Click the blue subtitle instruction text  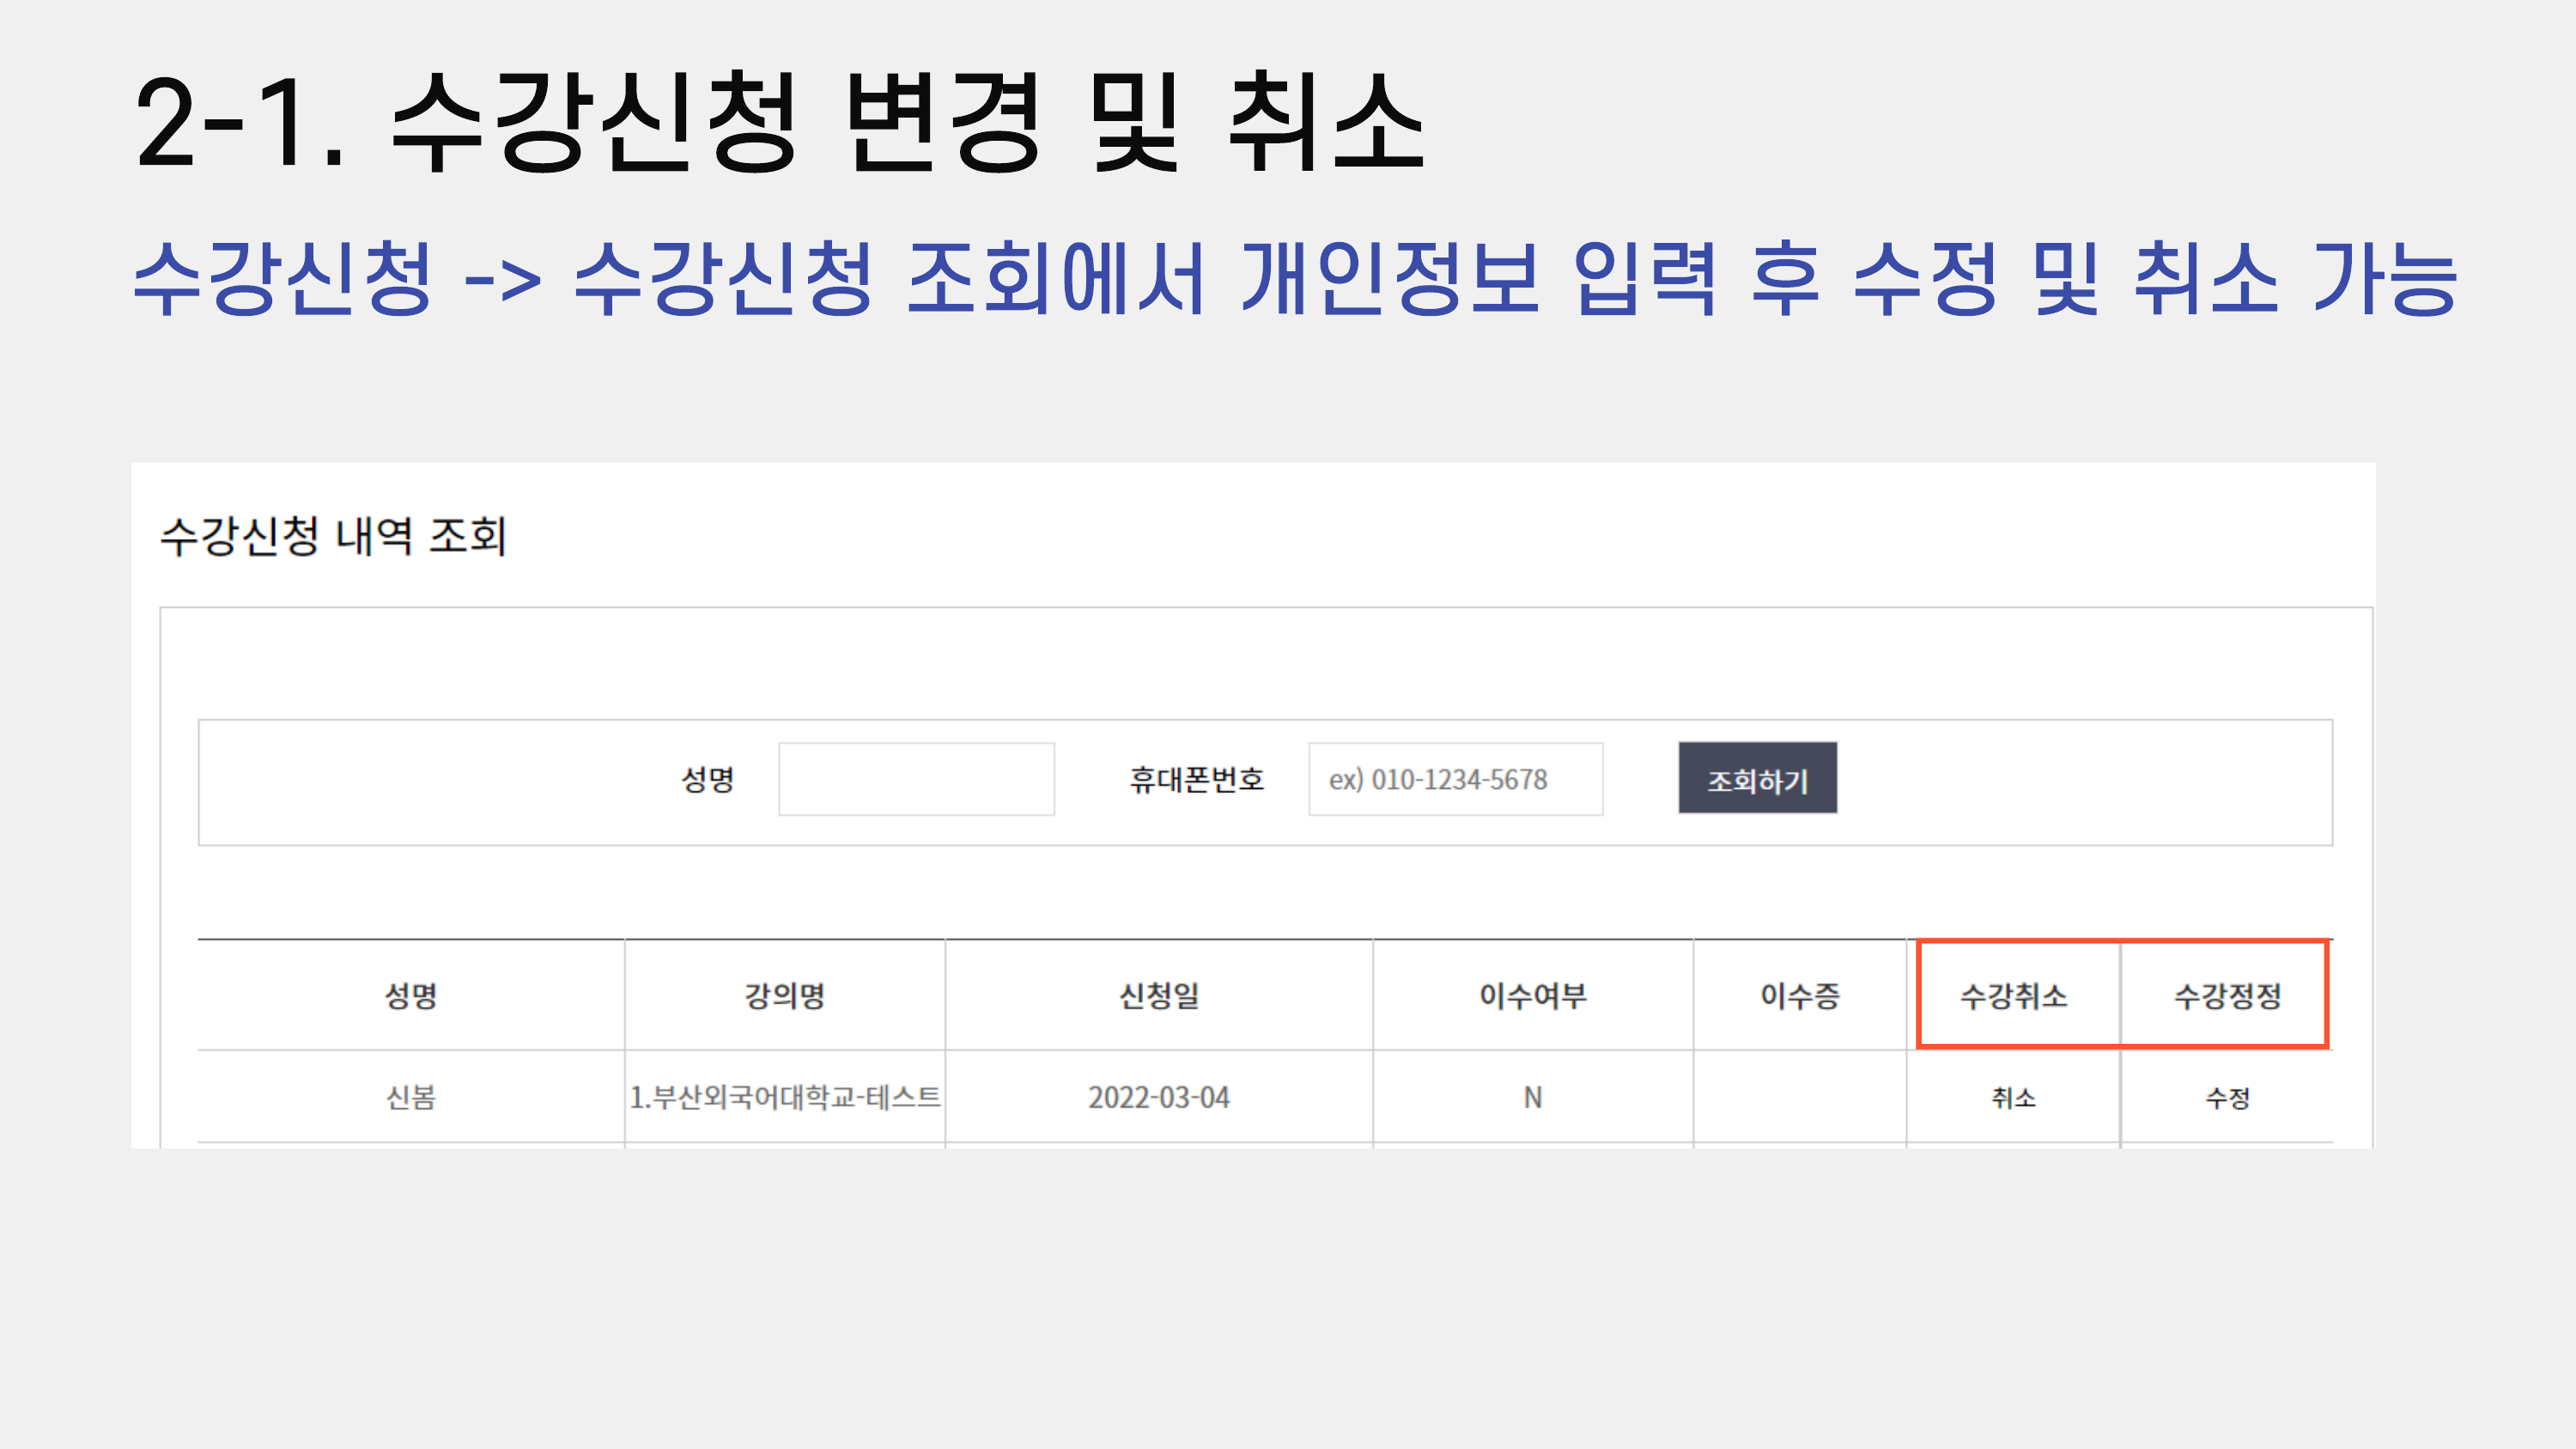(1294, 278)
